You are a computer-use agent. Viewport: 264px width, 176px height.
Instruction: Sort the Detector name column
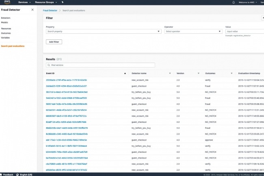(170, 74)
